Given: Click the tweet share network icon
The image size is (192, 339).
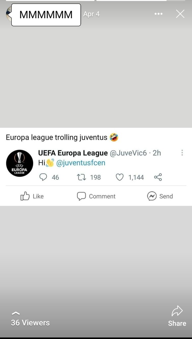Looking at the screenshot, I should pos(158,177).
